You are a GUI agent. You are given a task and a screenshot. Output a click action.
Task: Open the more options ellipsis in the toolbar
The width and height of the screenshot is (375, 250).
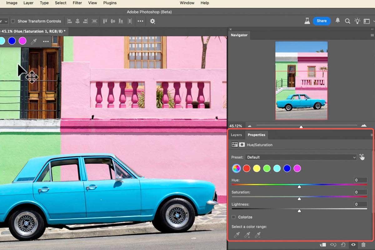140,21
